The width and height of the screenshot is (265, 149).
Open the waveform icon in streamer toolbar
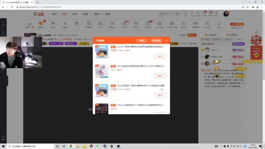[53, 23]
